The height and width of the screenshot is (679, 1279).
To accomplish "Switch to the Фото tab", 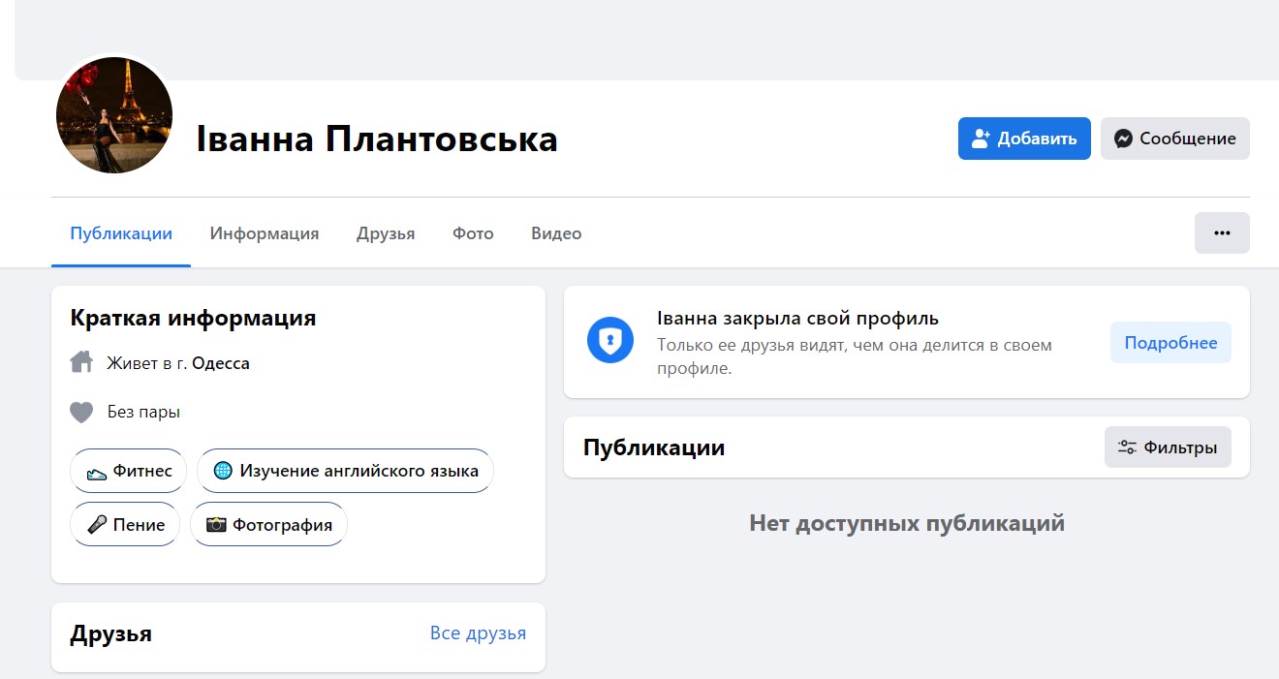I will pyautogui.click(x=472, y=233).
